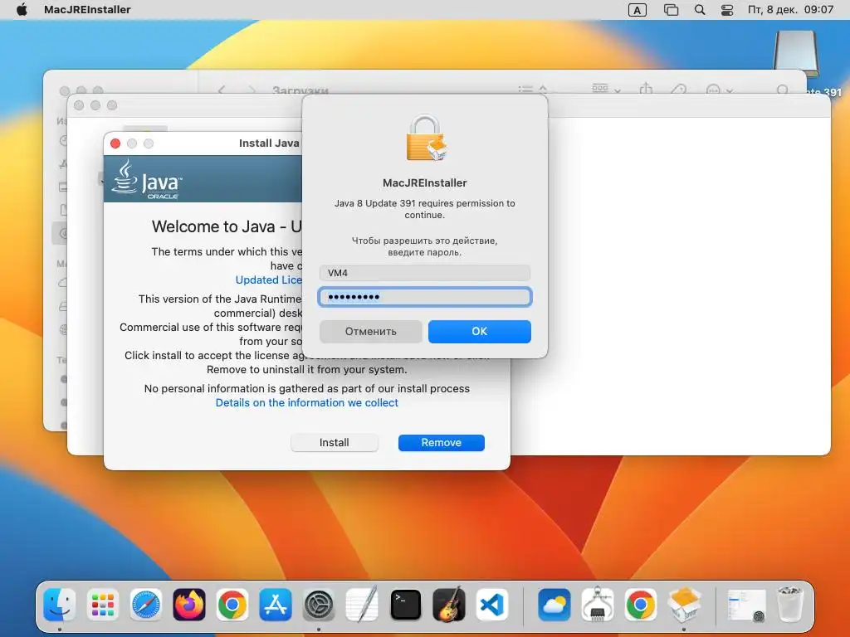Open the MacJREInstaller menu bar item

coord(87,10)
